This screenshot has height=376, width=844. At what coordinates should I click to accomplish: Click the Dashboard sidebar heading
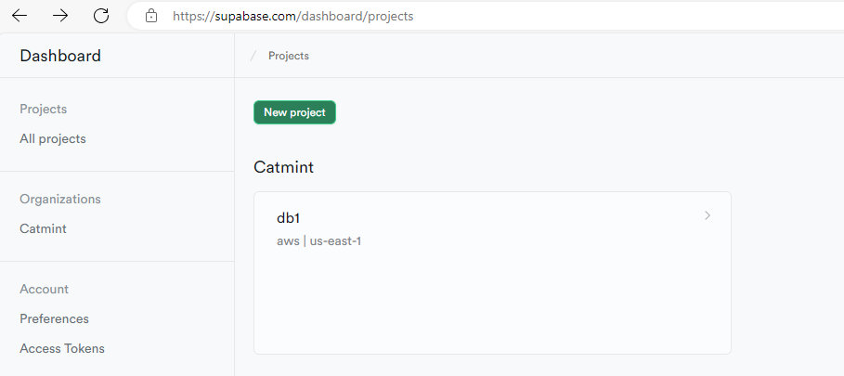click(x=60, y=56)
